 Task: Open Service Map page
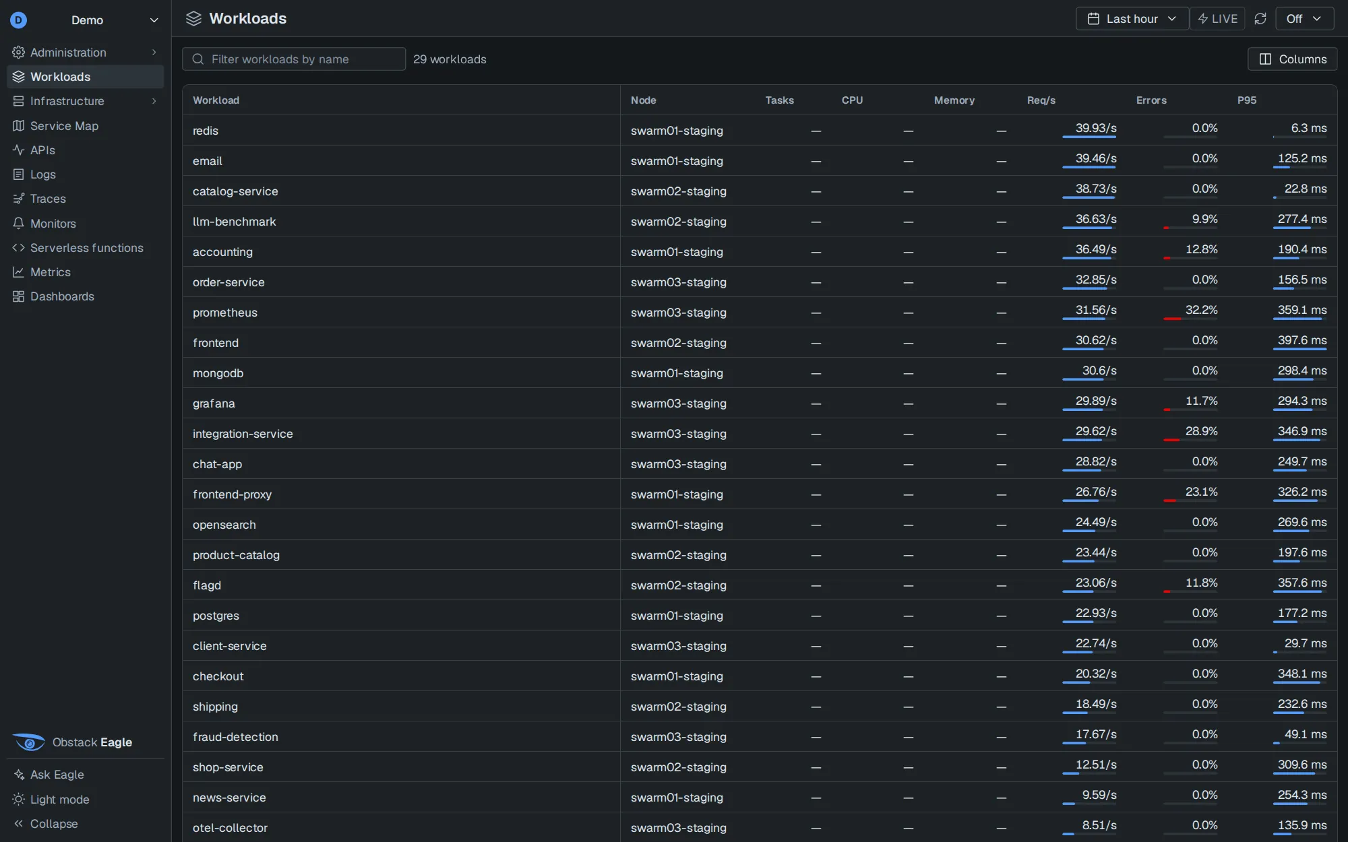tap(86, 126)
